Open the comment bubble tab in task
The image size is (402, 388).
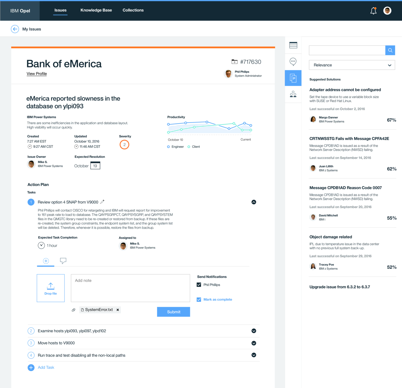[x=63, y=261]
